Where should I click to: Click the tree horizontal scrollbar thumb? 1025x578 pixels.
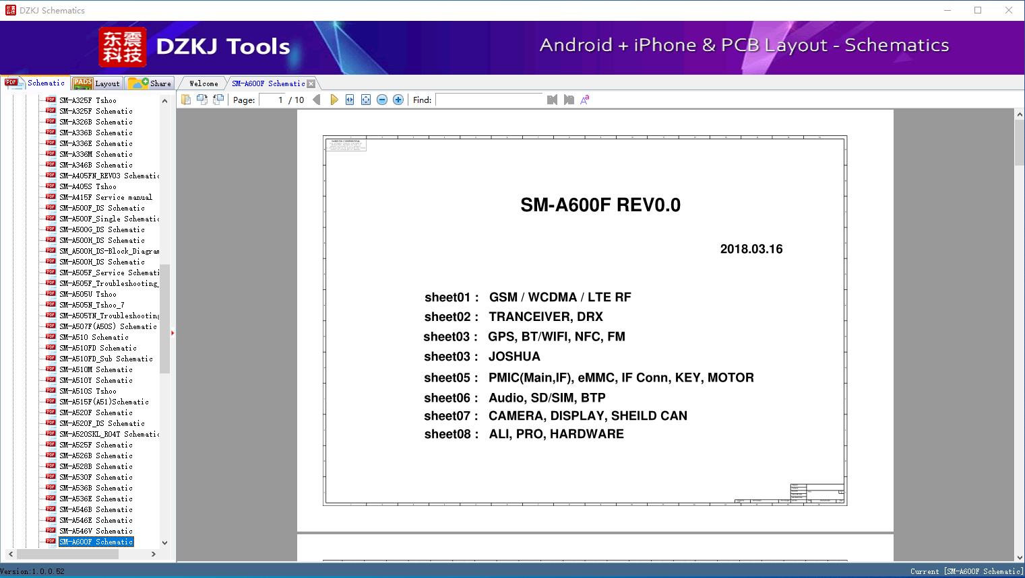pyautogui.click(x=67, y=554)
